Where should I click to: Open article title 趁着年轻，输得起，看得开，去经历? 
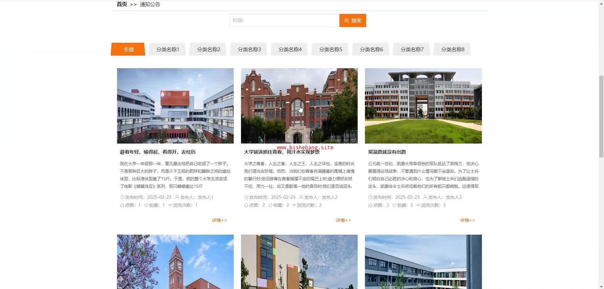158,152
